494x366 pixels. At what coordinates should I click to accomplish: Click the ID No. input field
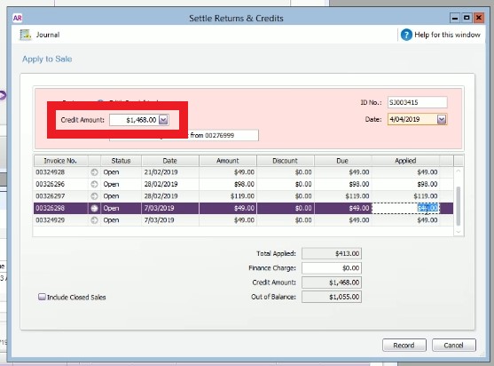pyautogui.click(x=417, y=102)
